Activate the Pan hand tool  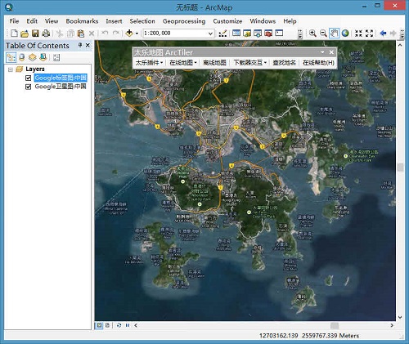[334, 34]
